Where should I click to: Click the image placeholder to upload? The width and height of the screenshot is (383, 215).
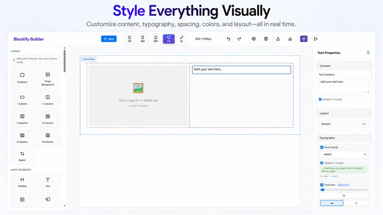(x=138, y=95)
